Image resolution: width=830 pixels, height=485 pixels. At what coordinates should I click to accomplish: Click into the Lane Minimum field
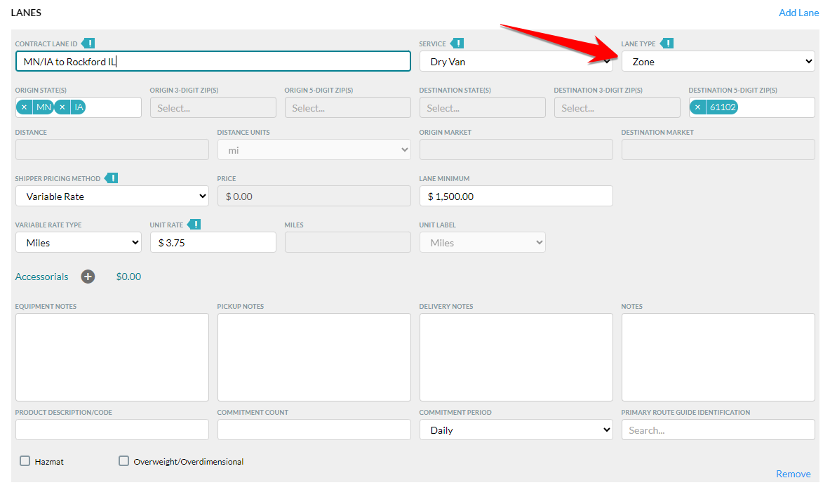tap(516, 197)
